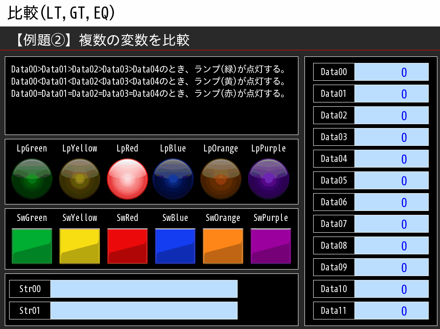Click the LpGreen text label
Image resolution: width=440 pixels, height=329 pixels.
(32, 148)
